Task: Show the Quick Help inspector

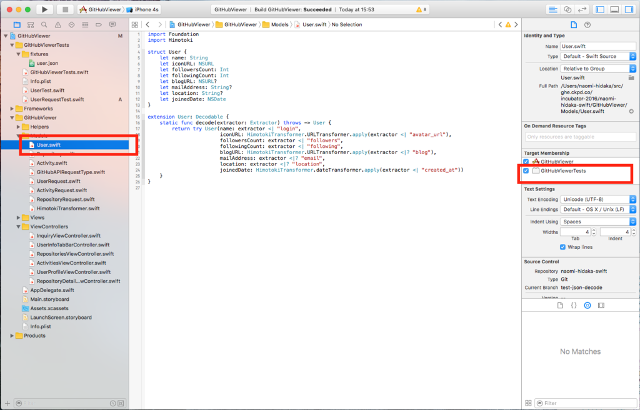Action: [587, 25]
